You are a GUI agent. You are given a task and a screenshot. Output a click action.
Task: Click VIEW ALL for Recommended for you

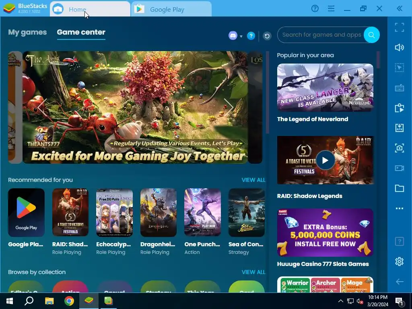click(253, 180)
